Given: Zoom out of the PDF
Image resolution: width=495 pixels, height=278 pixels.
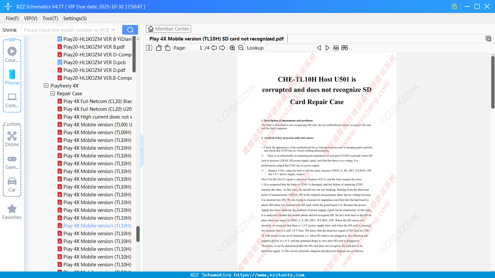Looking at the screenshot, I should pyautogui.click(x=241, y=48).
